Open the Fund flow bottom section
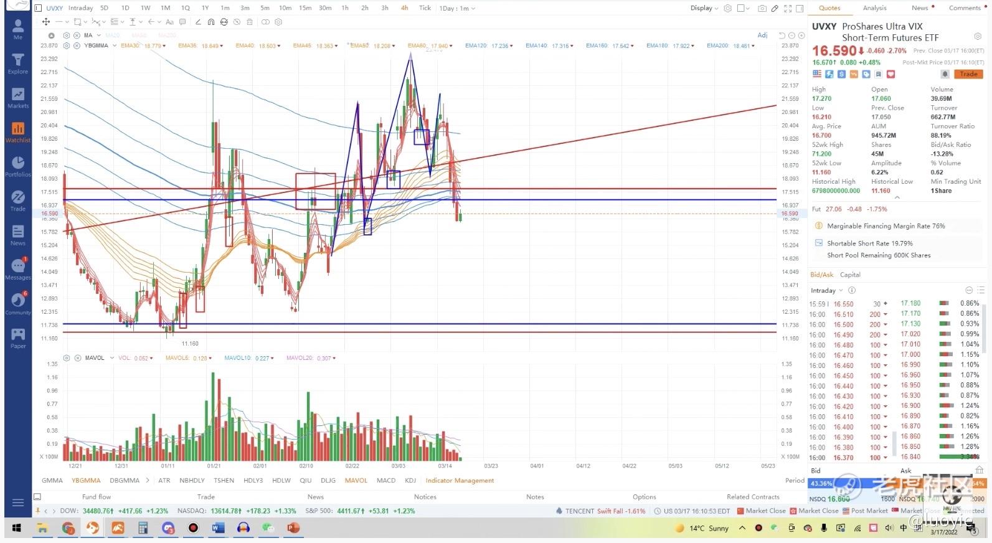 pyautogui.click(x=97, y=497)
